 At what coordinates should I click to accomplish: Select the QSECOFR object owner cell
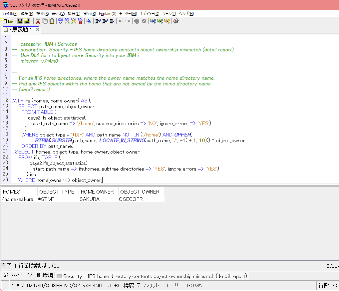tap(141, 199)
